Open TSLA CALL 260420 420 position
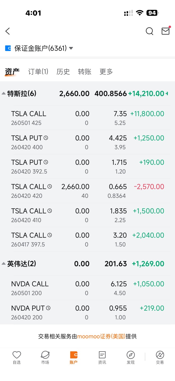The image size is (175, 381). pyautogui.click(x=87, y=191)
